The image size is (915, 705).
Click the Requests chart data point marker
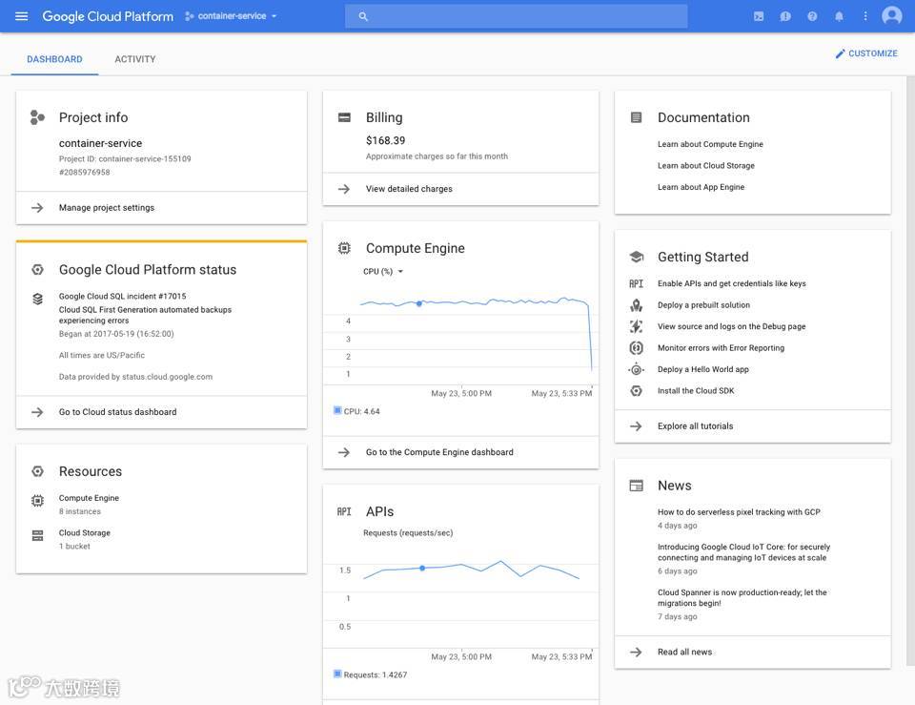pos(422,569)
